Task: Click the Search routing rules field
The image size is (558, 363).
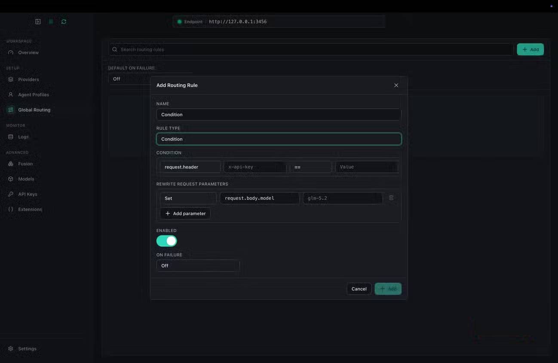Action: click(311, 49)
